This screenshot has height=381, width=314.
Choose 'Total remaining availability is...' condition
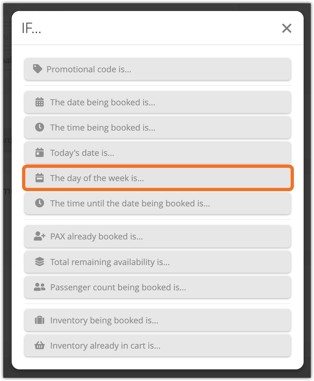coord(158,262)
